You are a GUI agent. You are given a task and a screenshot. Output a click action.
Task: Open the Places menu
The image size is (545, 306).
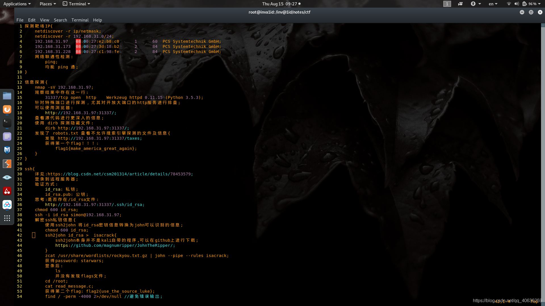tap(48, 4)
